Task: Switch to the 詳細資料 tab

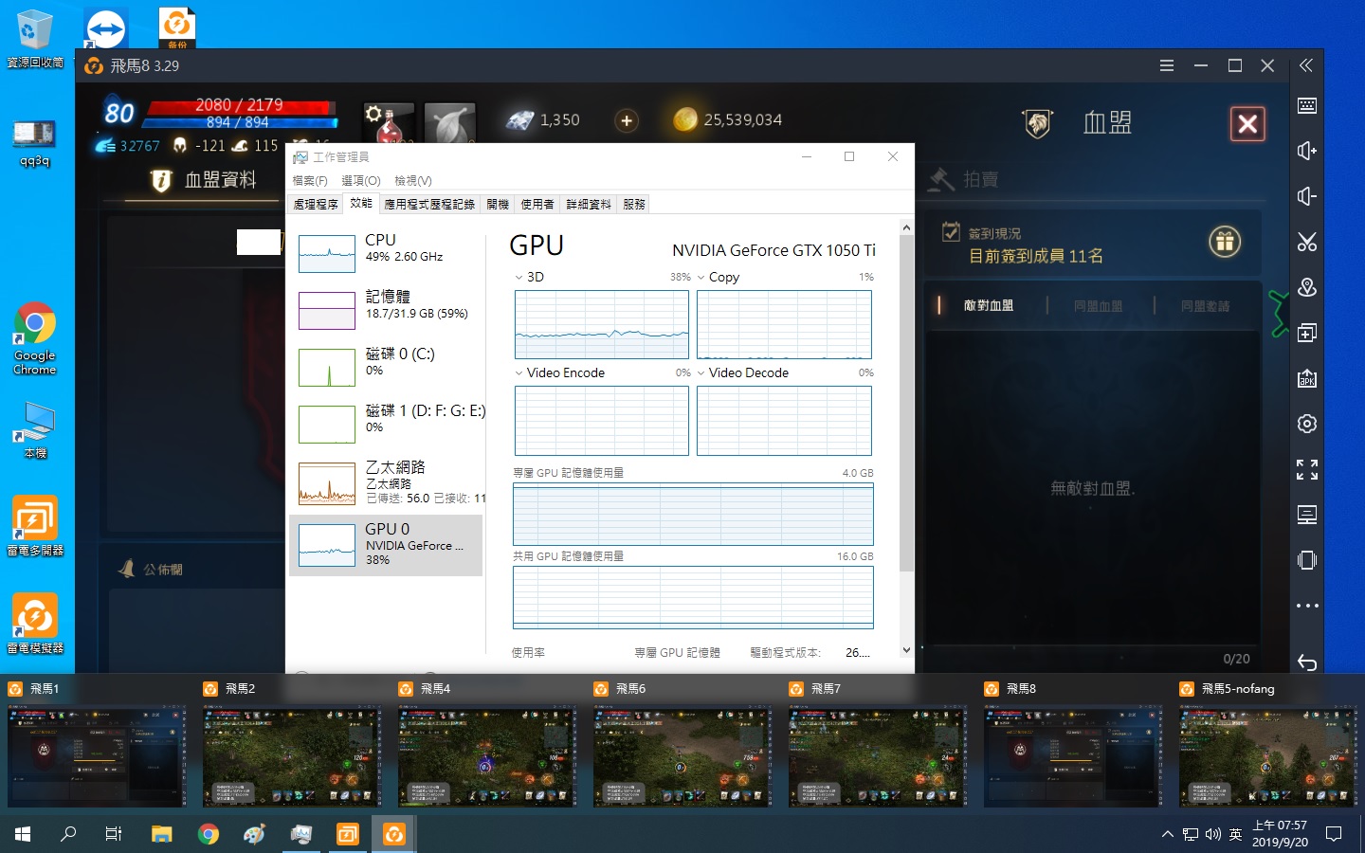Action: point(588,204)
